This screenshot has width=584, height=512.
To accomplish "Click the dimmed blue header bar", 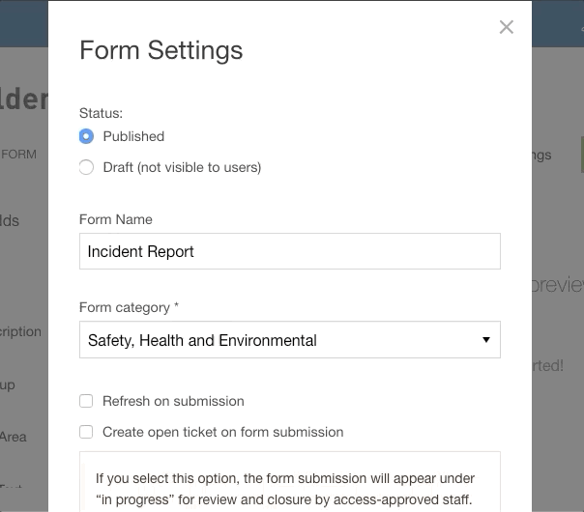I will (x=24, y=23).
